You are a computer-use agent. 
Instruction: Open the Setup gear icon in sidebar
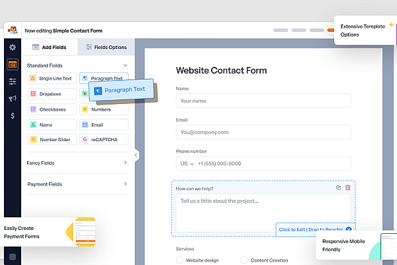(x=13, y=47)
